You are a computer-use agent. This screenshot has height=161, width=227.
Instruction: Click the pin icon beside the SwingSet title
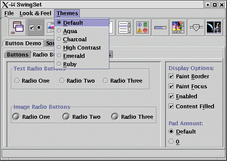12,5
